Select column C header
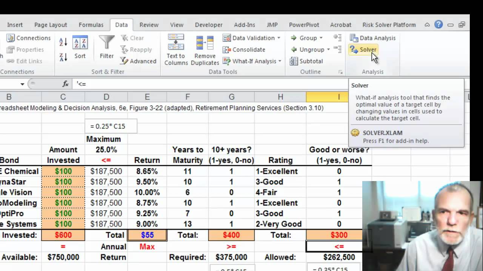 click(x=63, y=97)
